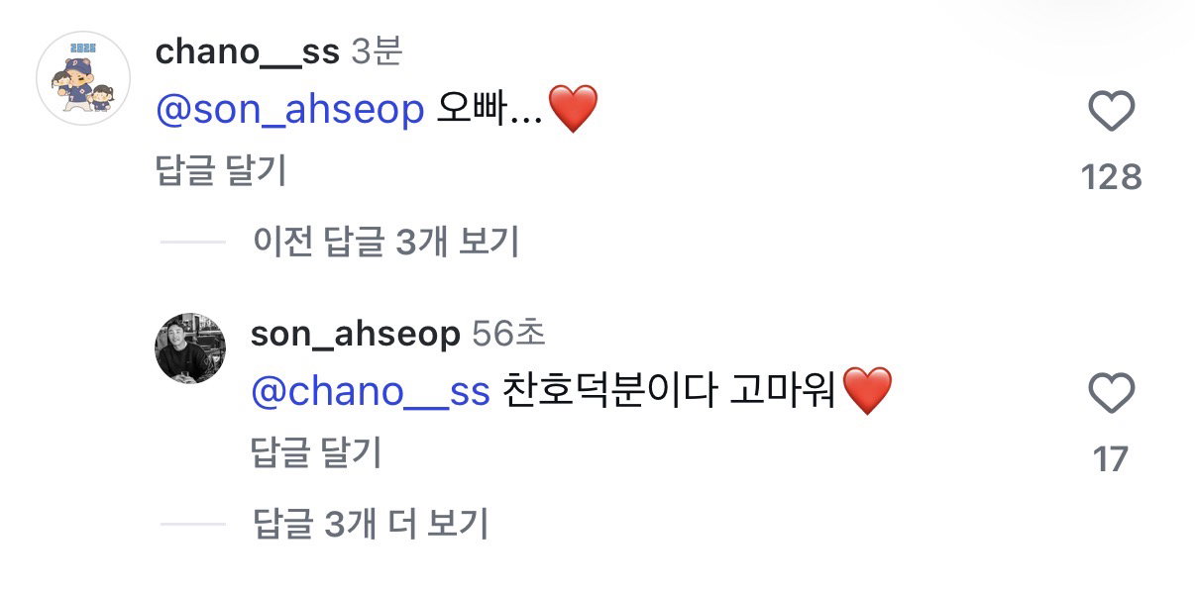The image size is (1195, 593).
Task: Reply to son_ahseop via 답글 달기
Action: pyautogui.click(x=317, y=452)
